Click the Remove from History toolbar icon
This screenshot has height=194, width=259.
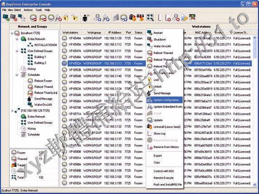pyautogui.click(x=168, y=18)
